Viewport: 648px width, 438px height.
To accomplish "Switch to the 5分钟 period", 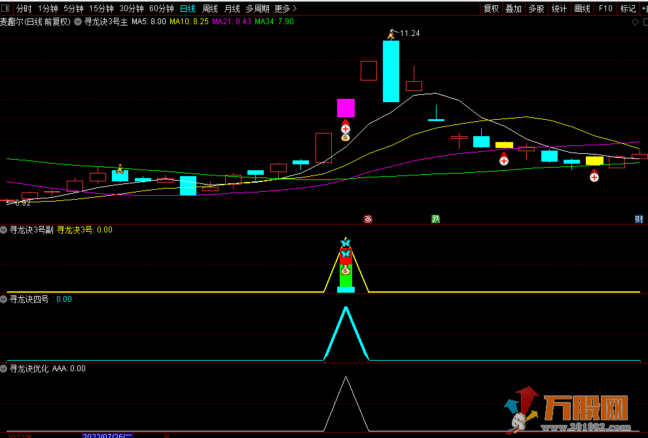I will [x=73, y=9].
